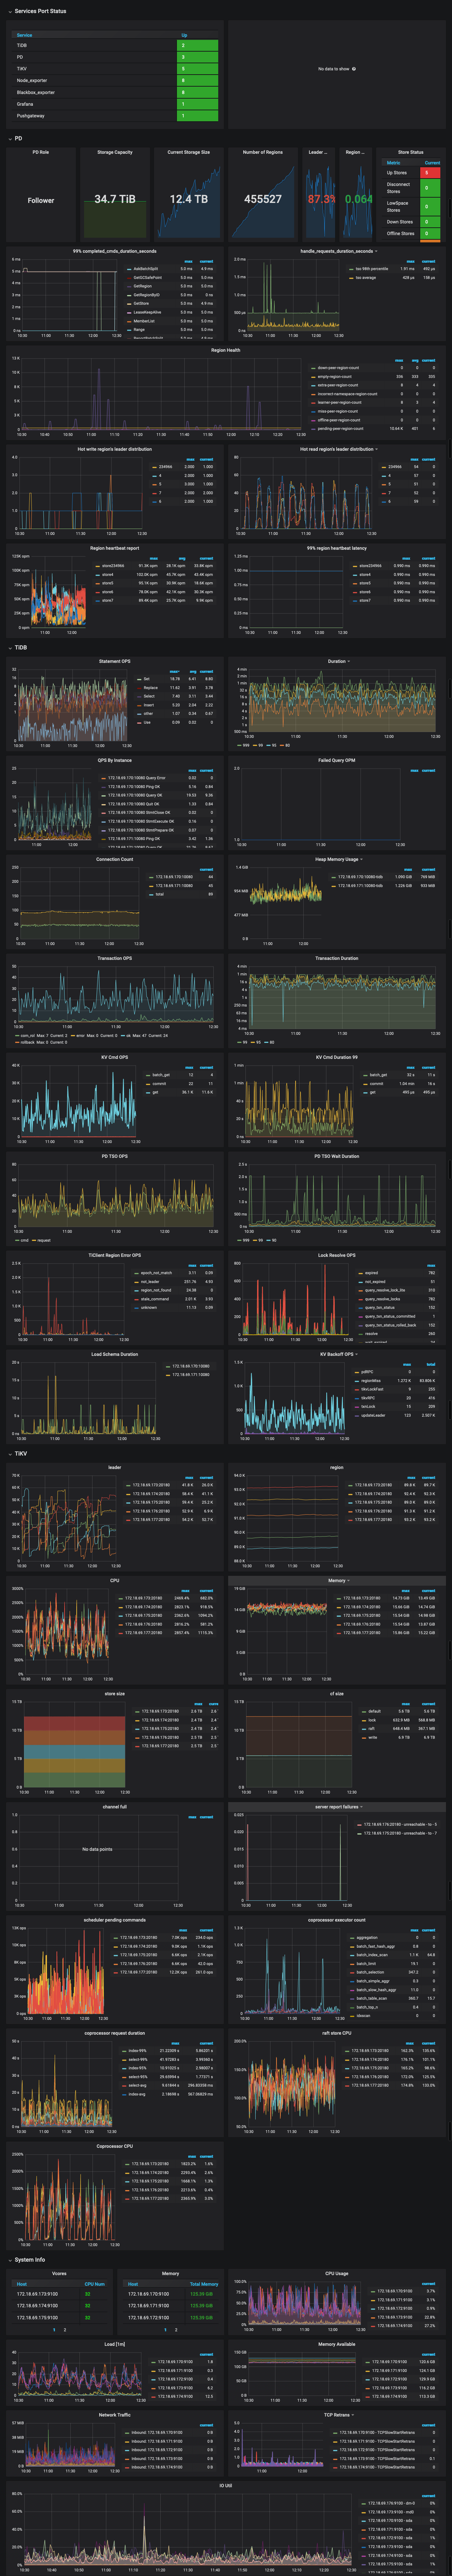Sort services table by Service column header
The height and width of the screenshot is (2576, 452).
[x=24, y=35]
